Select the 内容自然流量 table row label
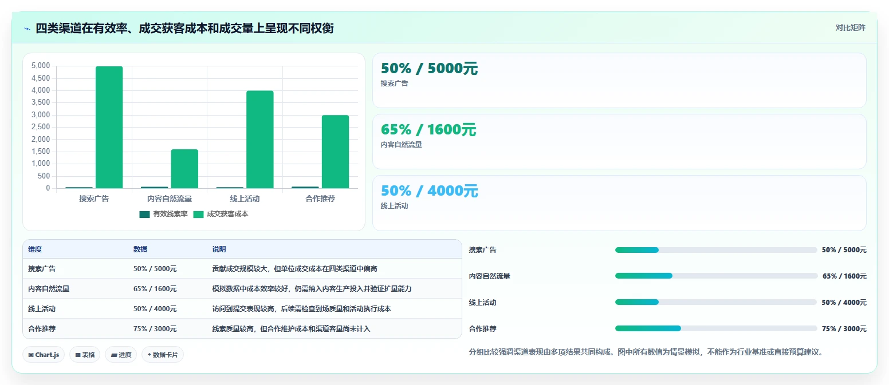The image size is (889, 385). 49,289
